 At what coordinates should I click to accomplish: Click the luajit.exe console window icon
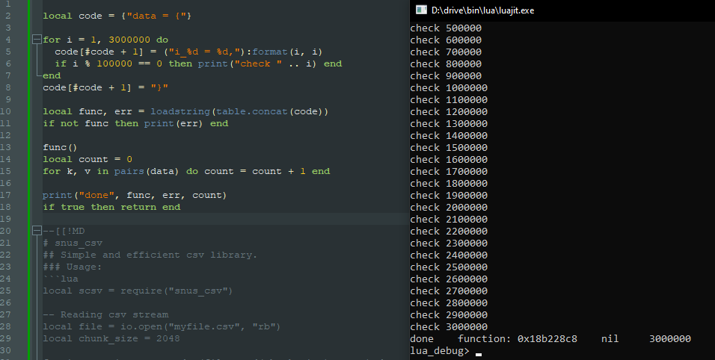pos(421,10)
